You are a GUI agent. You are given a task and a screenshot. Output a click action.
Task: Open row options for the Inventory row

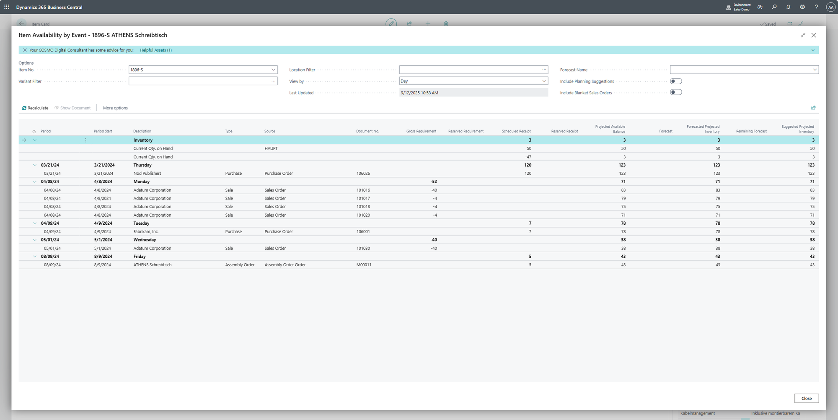(x=86, y=140)
